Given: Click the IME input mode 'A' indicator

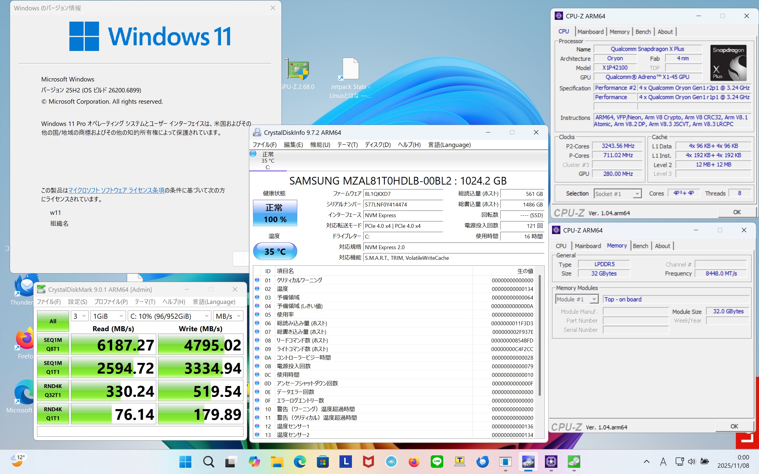Looking at the screenshot, I should (x=663, y=462).
